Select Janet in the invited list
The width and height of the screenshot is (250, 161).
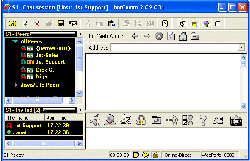20,132
